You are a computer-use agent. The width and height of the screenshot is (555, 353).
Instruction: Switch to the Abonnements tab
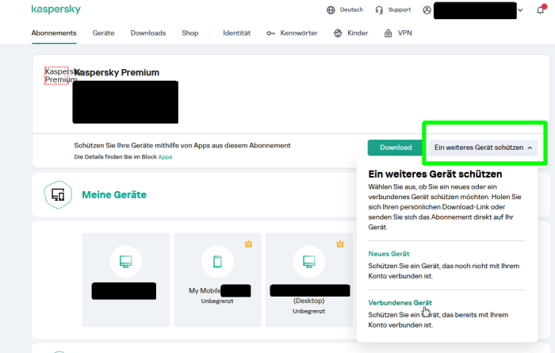coord(54,33)
